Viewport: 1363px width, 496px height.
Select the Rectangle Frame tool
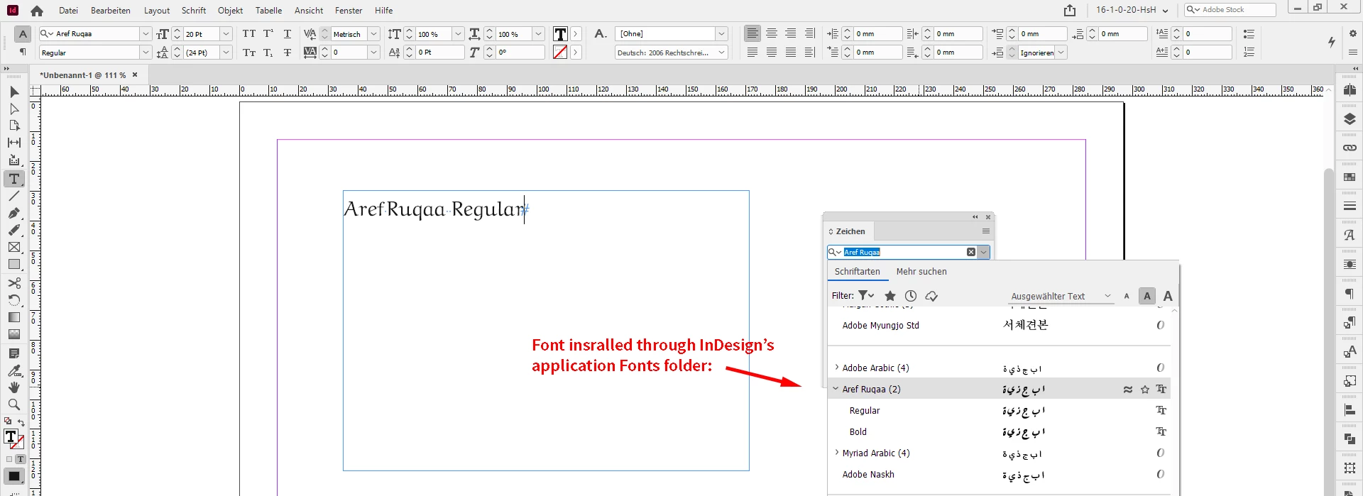pos(14,247)
